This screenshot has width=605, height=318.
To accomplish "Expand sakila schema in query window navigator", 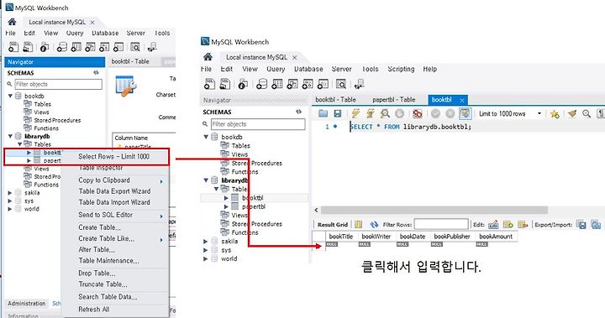I will pos(206,242).
